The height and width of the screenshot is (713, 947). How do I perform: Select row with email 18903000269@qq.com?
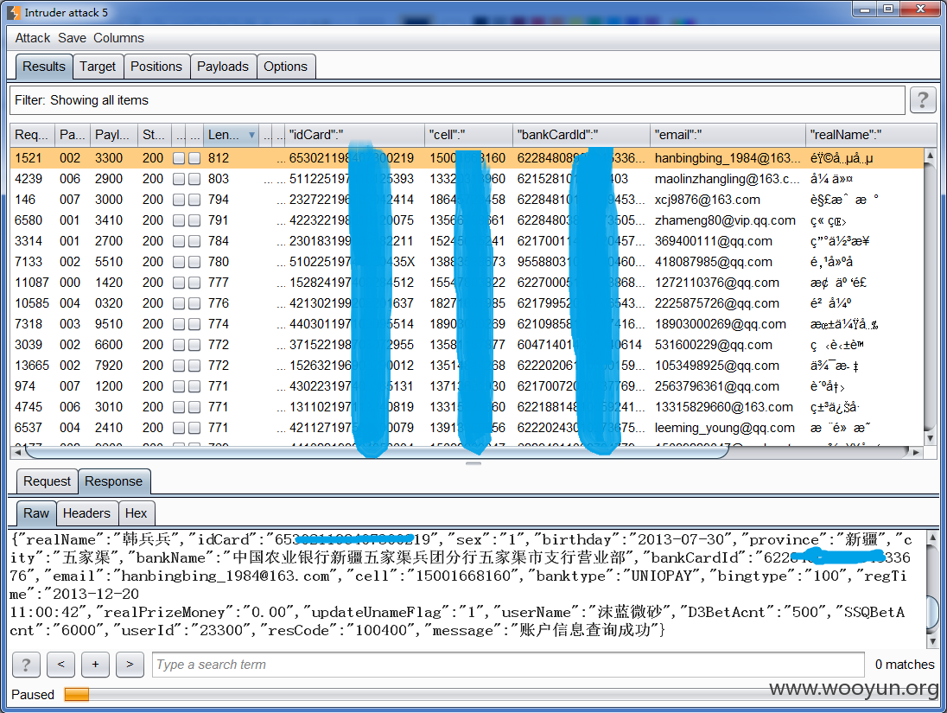[x=467, y=324]
